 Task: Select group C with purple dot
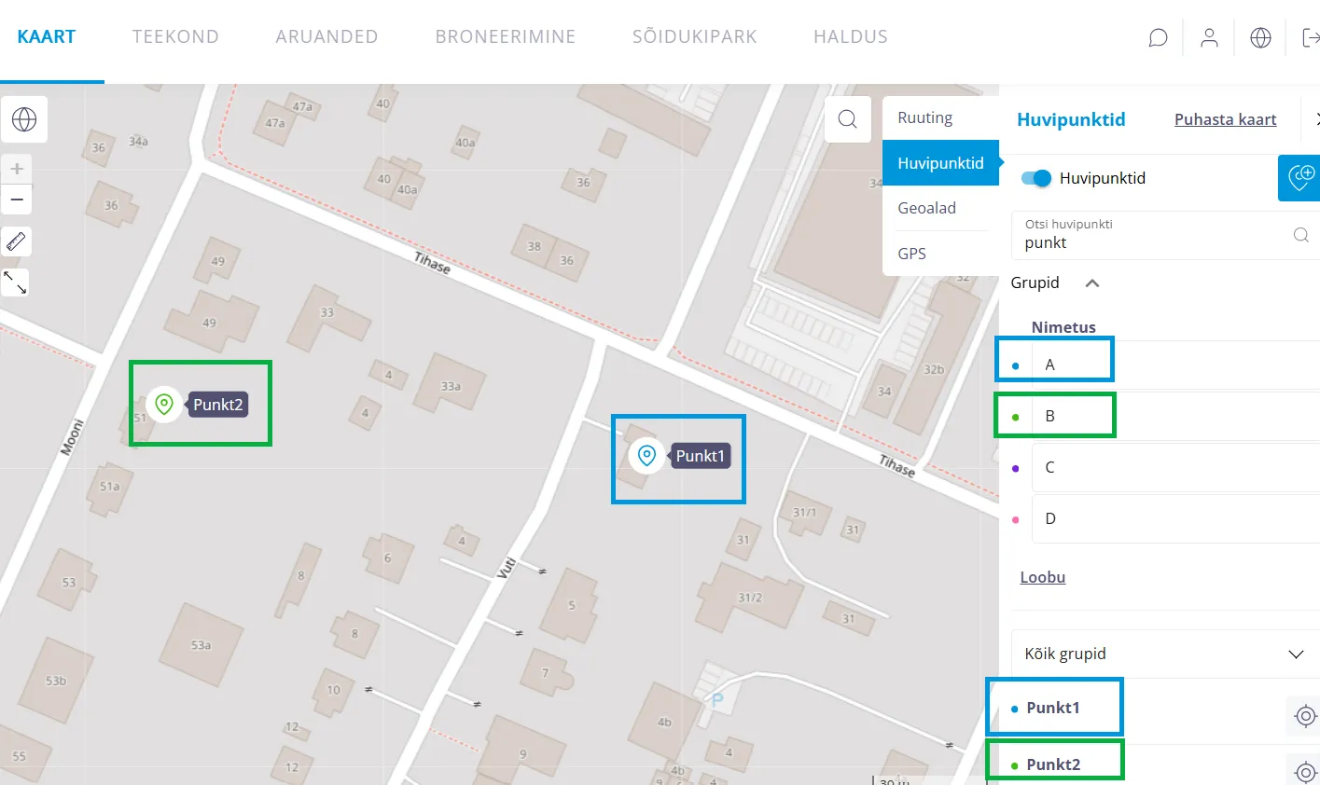point(1049,467)
